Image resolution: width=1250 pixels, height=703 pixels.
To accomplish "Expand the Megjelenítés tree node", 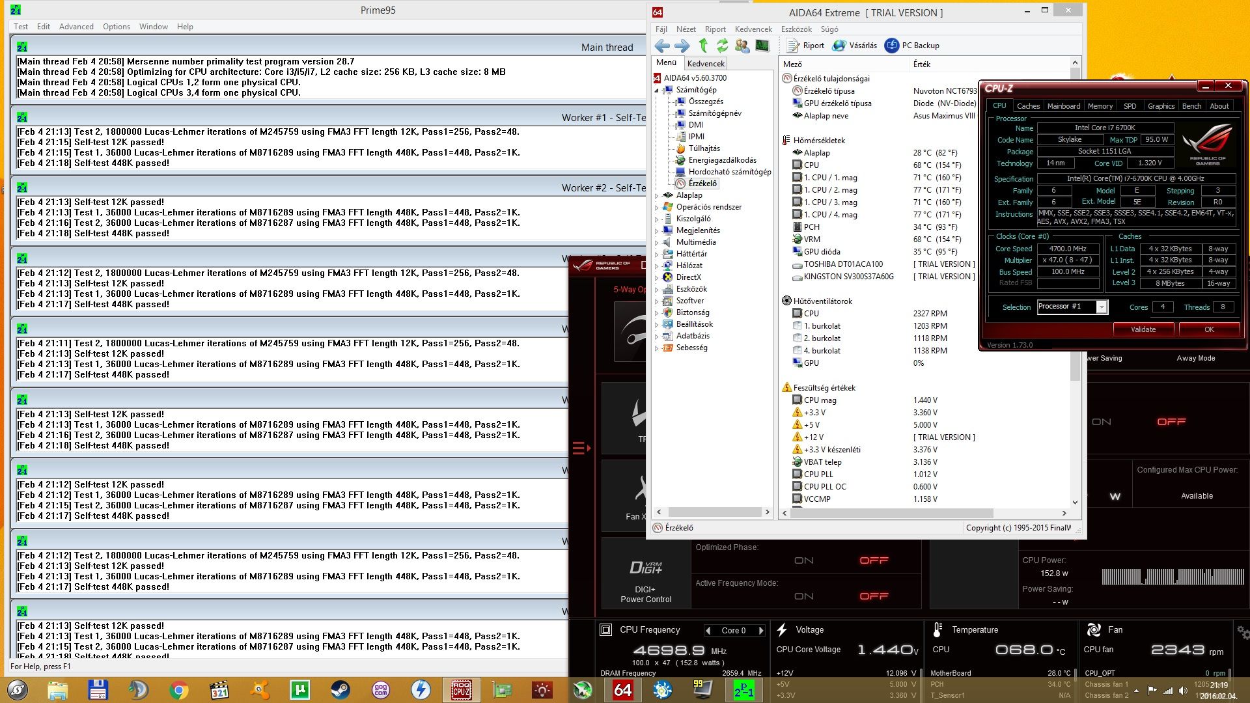I will (656, 230).
